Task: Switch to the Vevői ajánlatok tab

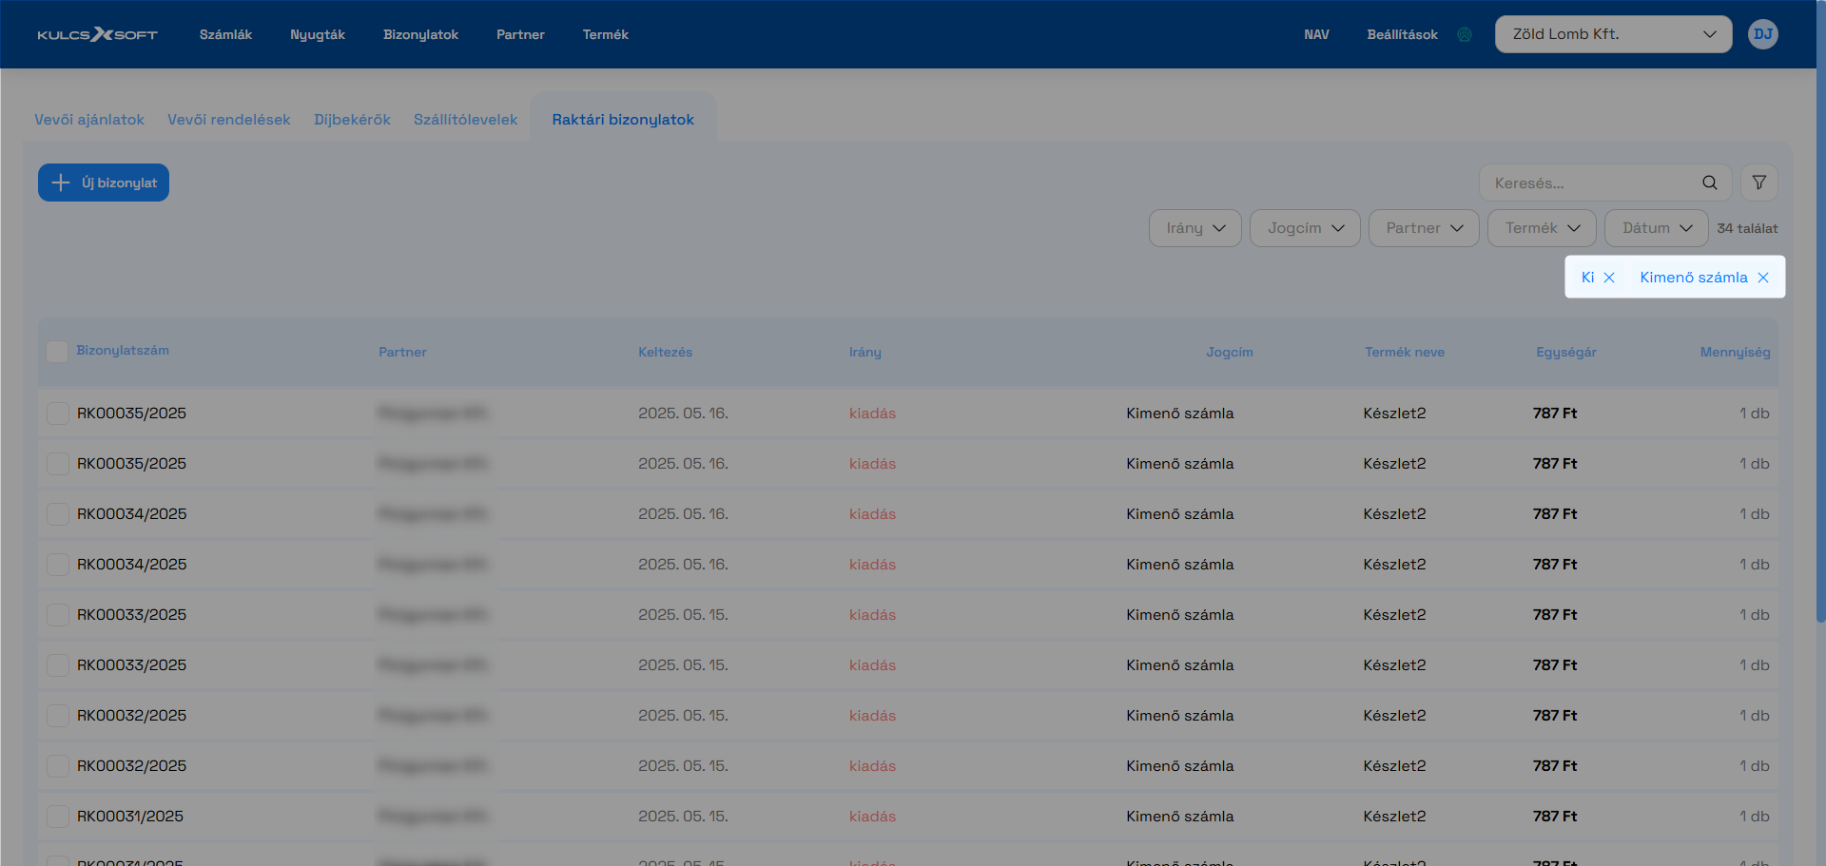Action: (x=89, y=120)
